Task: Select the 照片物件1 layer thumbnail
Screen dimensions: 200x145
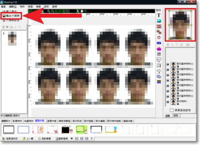Action: point(173,102)
